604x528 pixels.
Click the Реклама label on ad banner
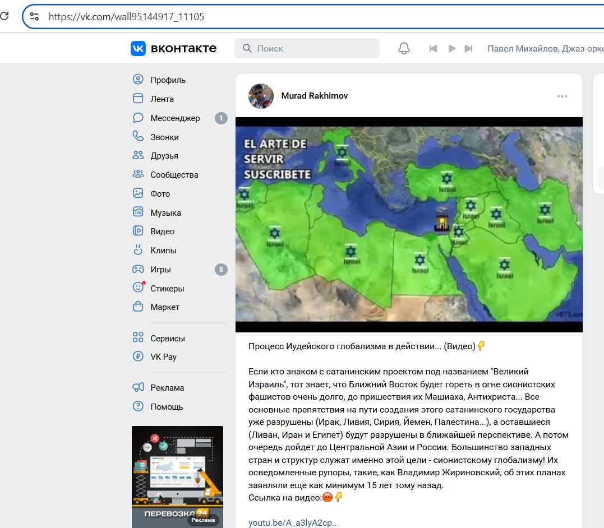(203, 520)
